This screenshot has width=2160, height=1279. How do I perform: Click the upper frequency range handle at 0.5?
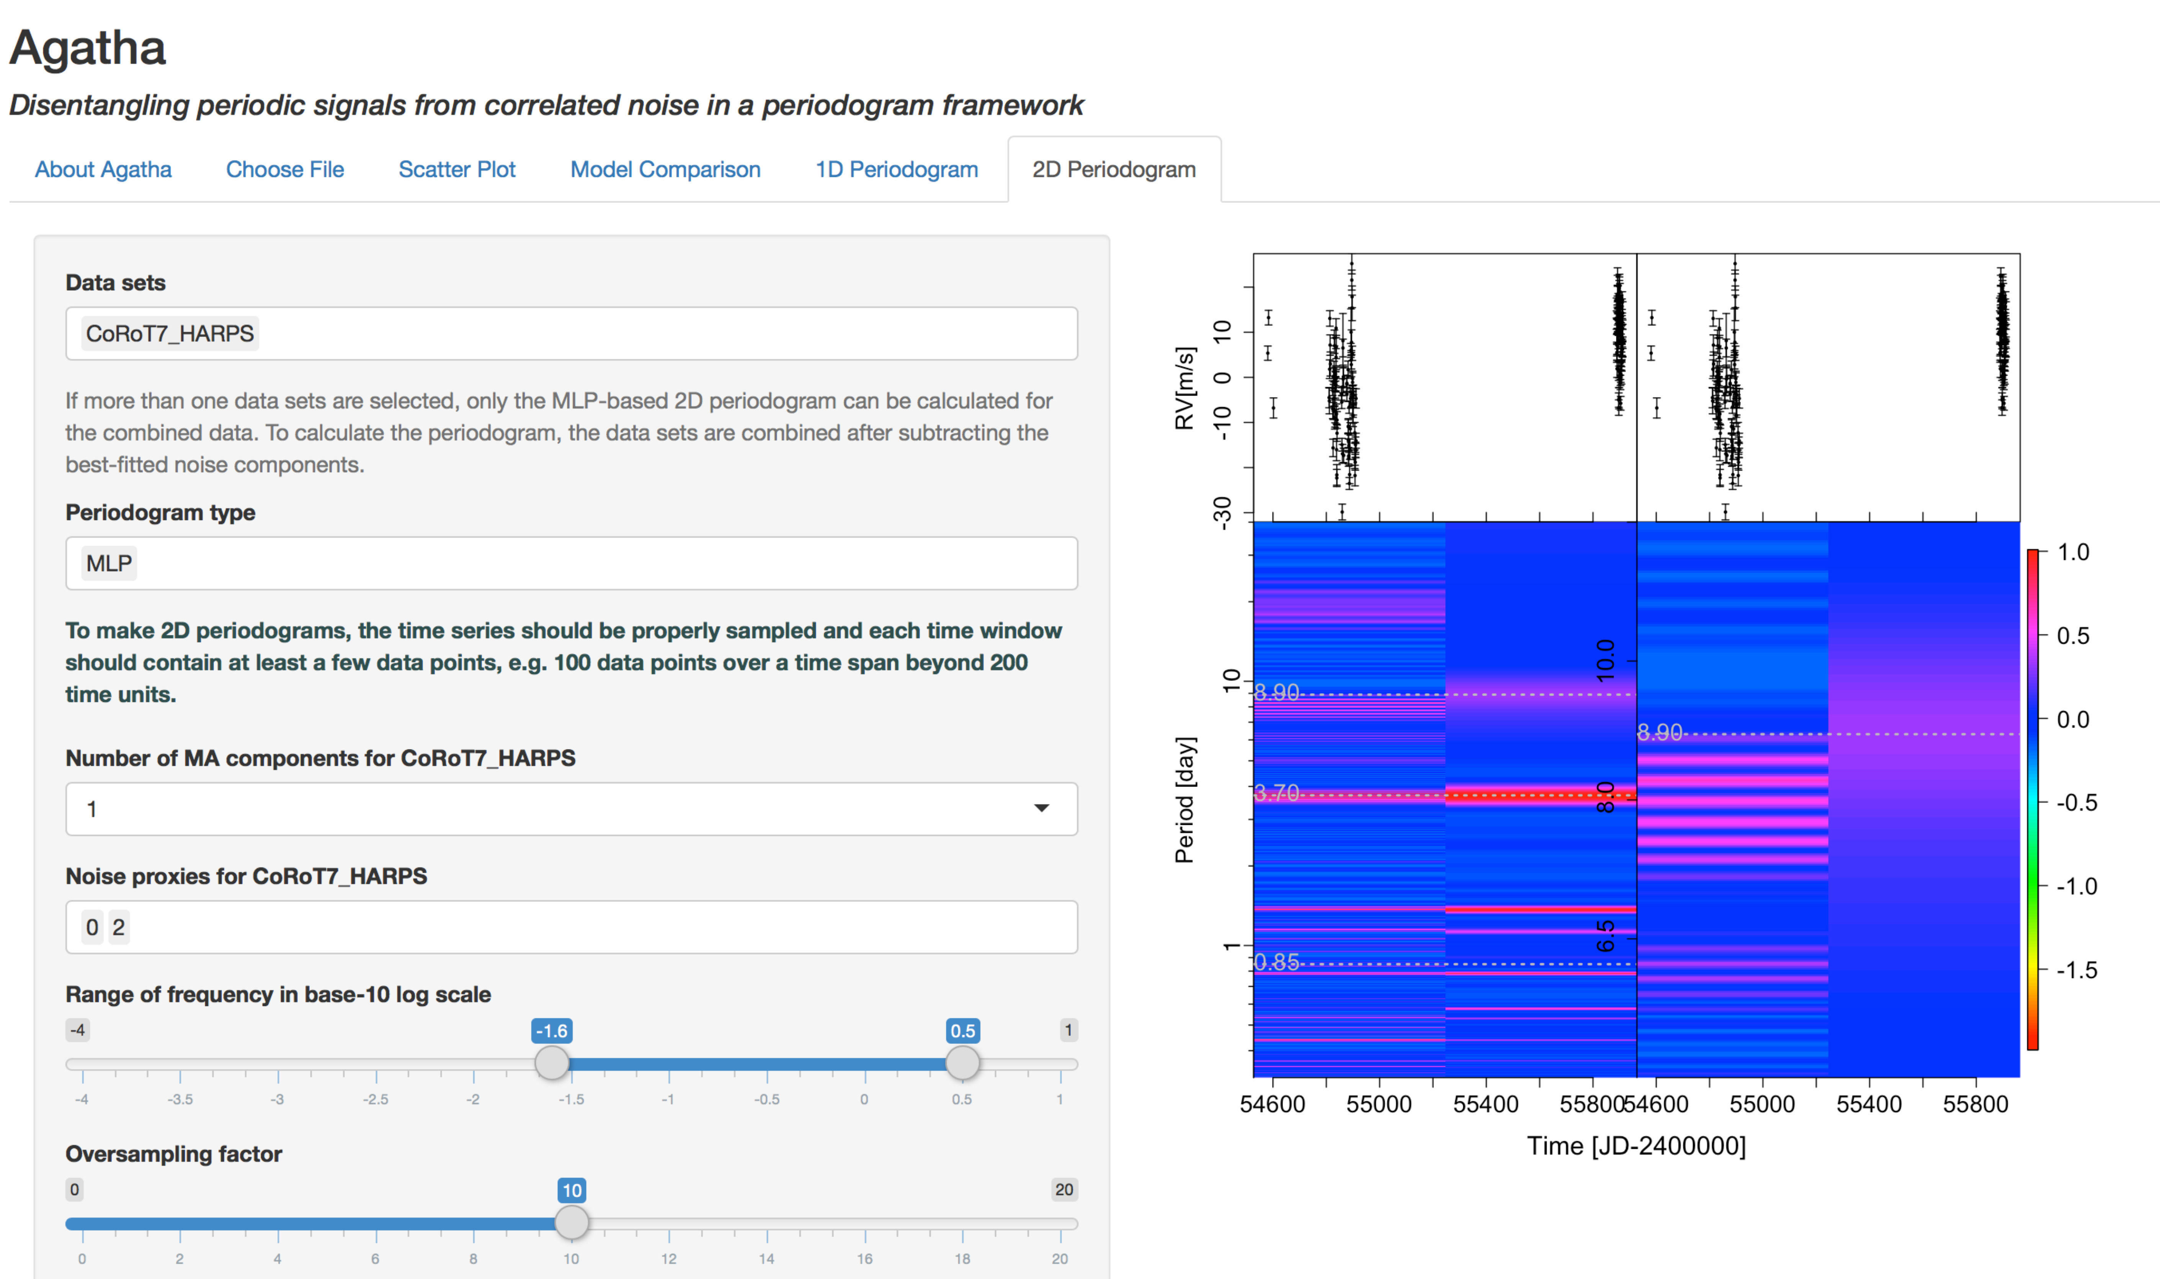[x=962, y=1063]
